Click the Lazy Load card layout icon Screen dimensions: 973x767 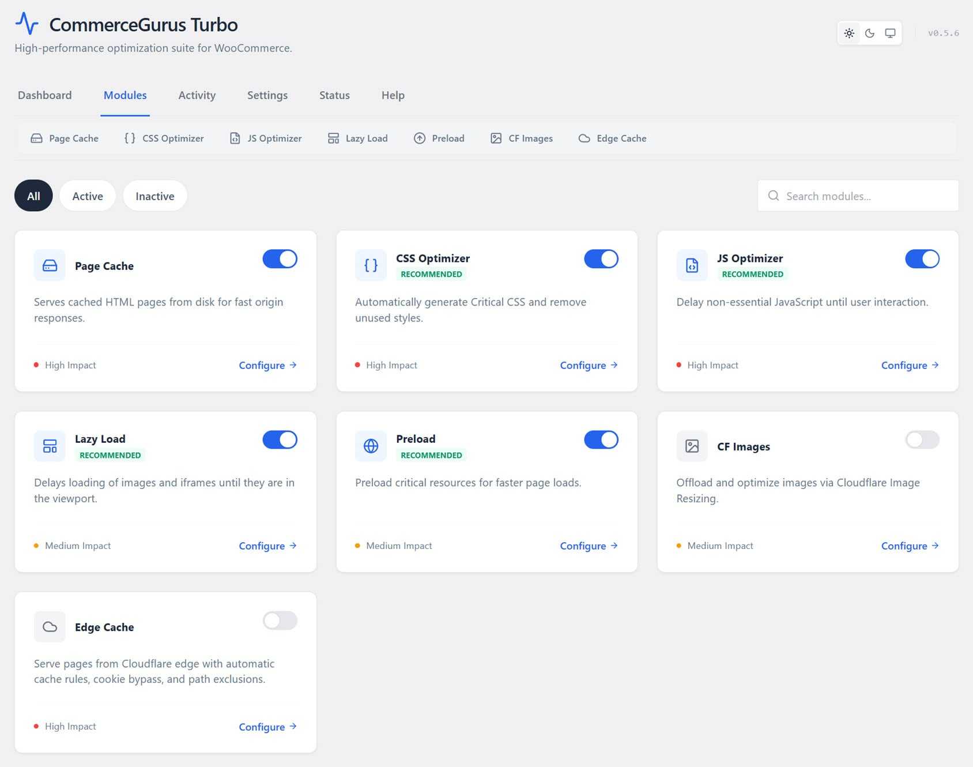point(50,446)
